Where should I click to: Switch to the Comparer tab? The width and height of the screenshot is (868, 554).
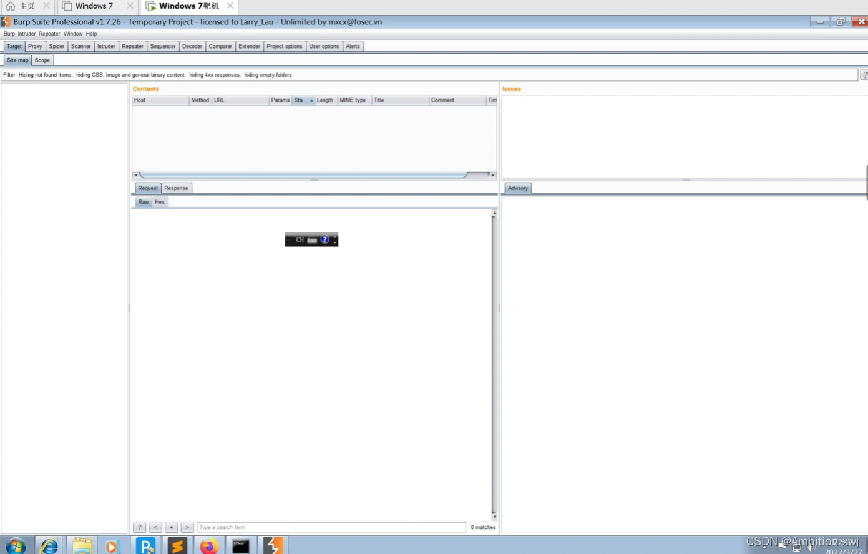[220, 47]
